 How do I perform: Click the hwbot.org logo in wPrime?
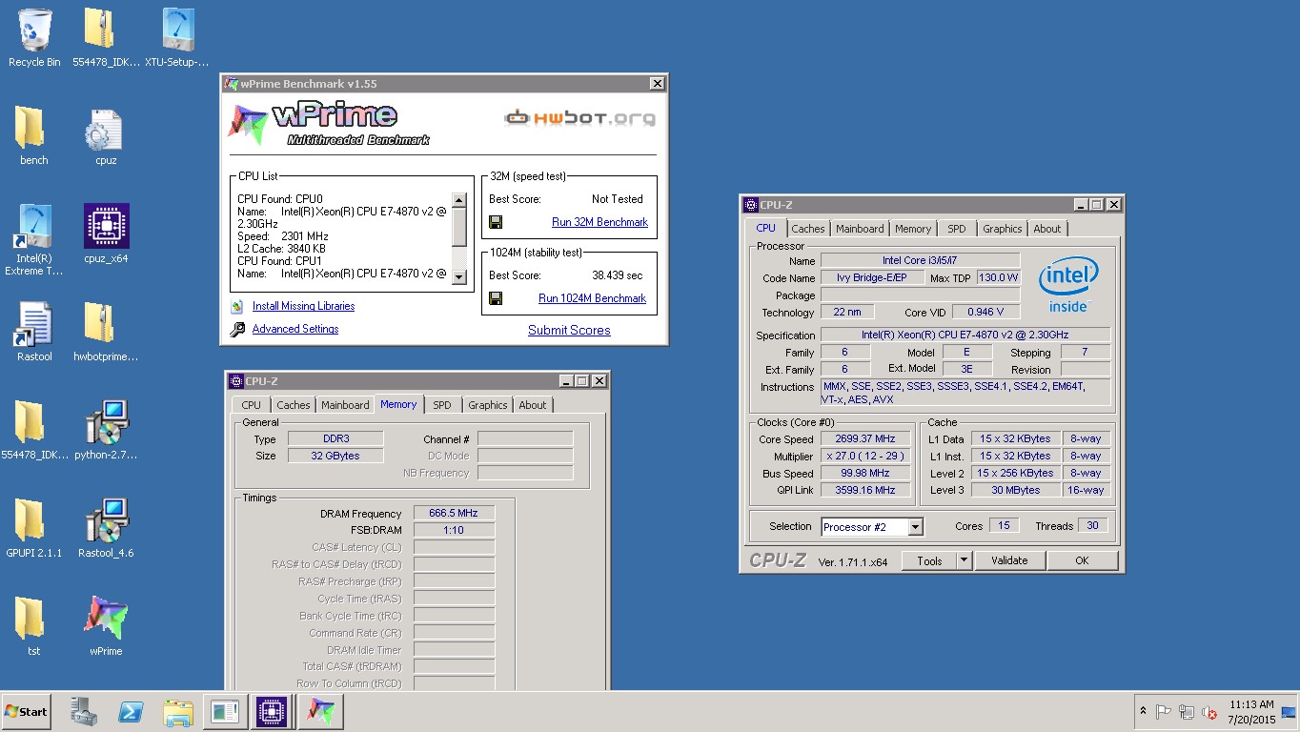[x=580, y=118]
